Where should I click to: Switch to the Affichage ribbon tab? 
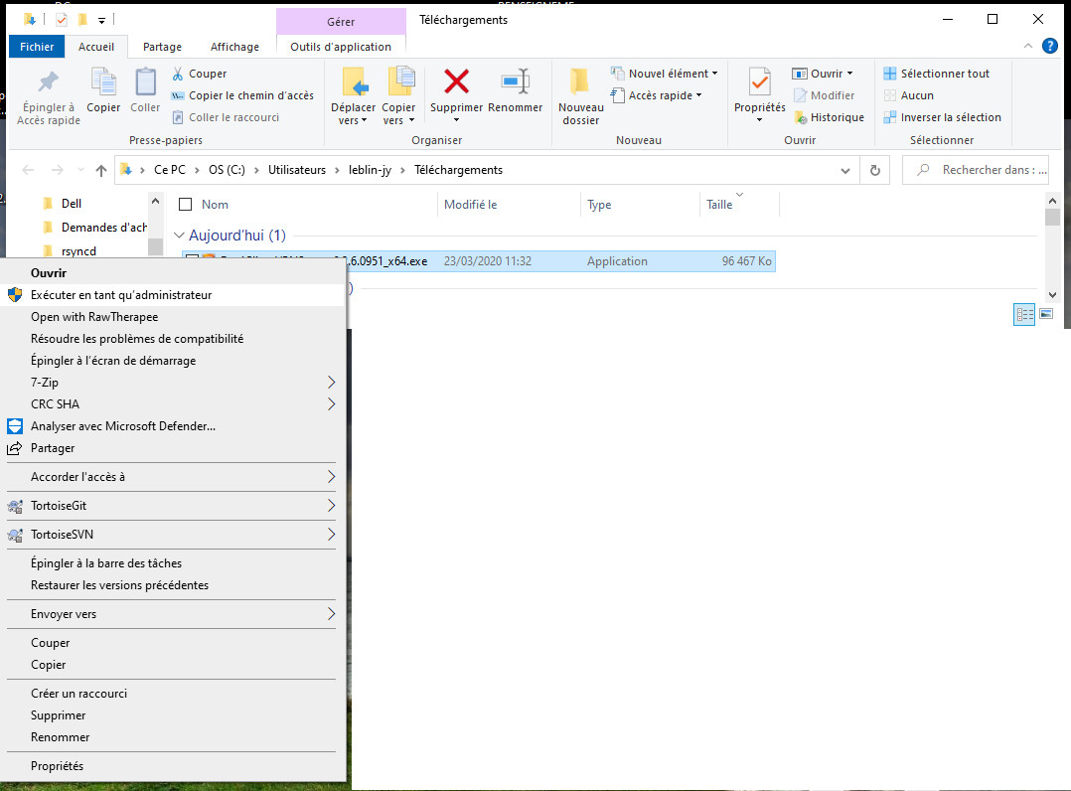click(x=234, y=47)
